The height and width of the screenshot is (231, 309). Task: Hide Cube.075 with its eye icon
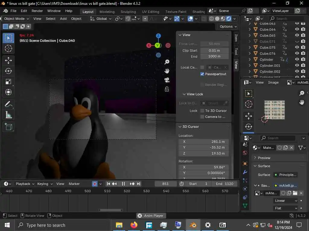coord(297,47)
